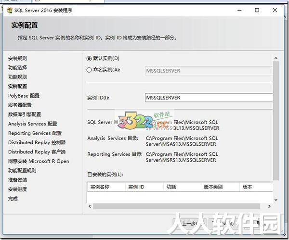The image size is (289, 240).
Task: Click the vertical scrollbar up arrow
Action: click(x=276, y=58)
